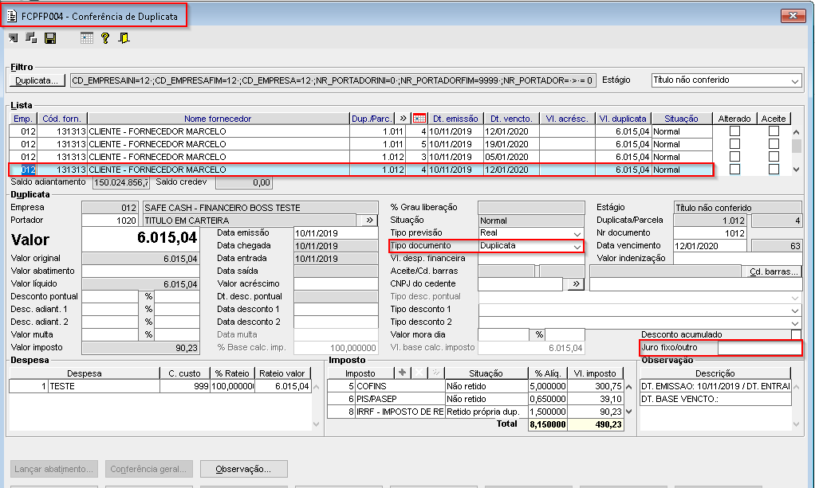
Task: Click the lookup arrows button beside Portador
Action: point(368,220)
